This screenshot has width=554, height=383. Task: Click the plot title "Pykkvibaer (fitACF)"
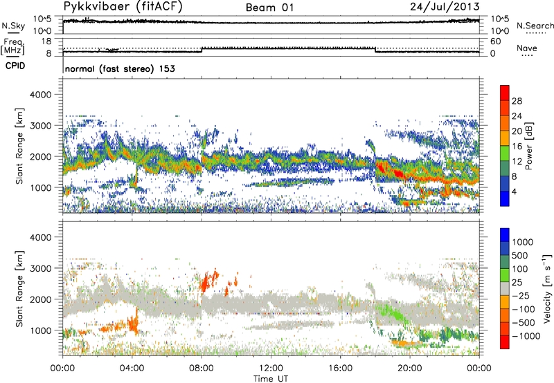coord(123,7)
